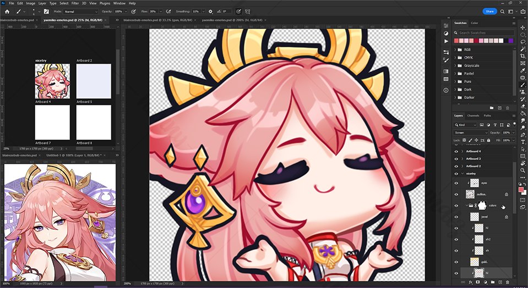528x288 pixels.
Task: Select the Hand tool
Action: click(x=523, y=163)
